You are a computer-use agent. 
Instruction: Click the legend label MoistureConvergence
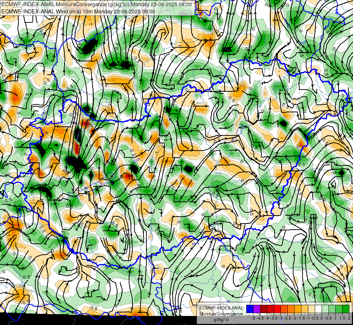(221, 314)
